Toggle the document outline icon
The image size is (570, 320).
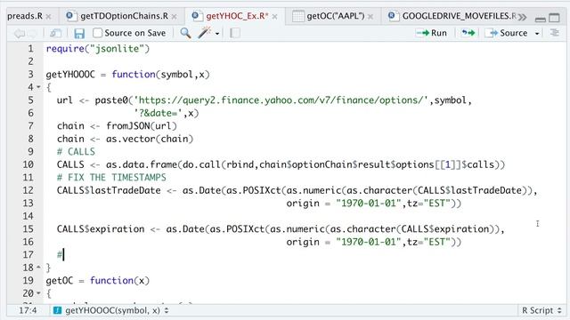[x=554, y=33]
